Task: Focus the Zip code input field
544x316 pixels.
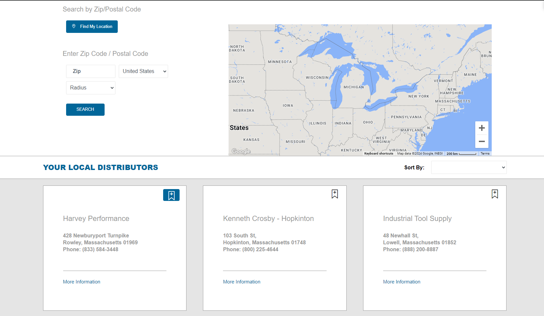Action: coord(91,71)
